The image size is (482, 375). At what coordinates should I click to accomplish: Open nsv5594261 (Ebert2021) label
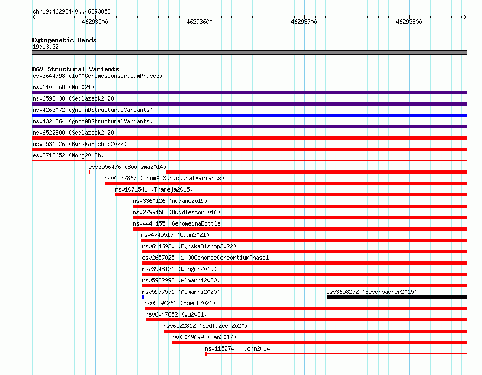coord(180,303)
